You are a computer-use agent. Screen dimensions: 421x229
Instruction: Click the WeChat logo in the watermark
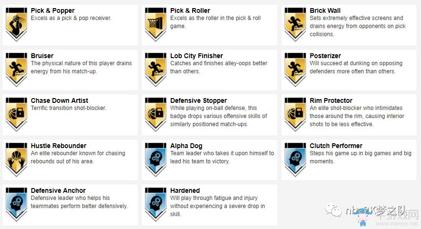[x=333, y=209]
